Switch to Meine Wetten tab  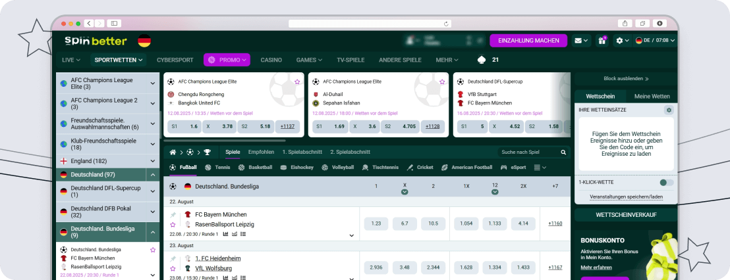coord(652,97)
